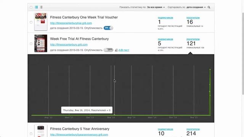Click the page's vertical scrollbar
This screenshot has height=137, width=244.
click(x=243, y=54)
